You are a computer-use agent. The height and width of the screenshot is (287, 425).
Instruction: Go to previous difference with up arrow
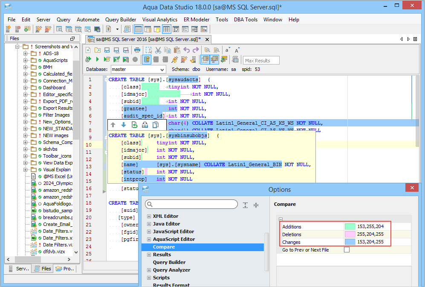113,125
